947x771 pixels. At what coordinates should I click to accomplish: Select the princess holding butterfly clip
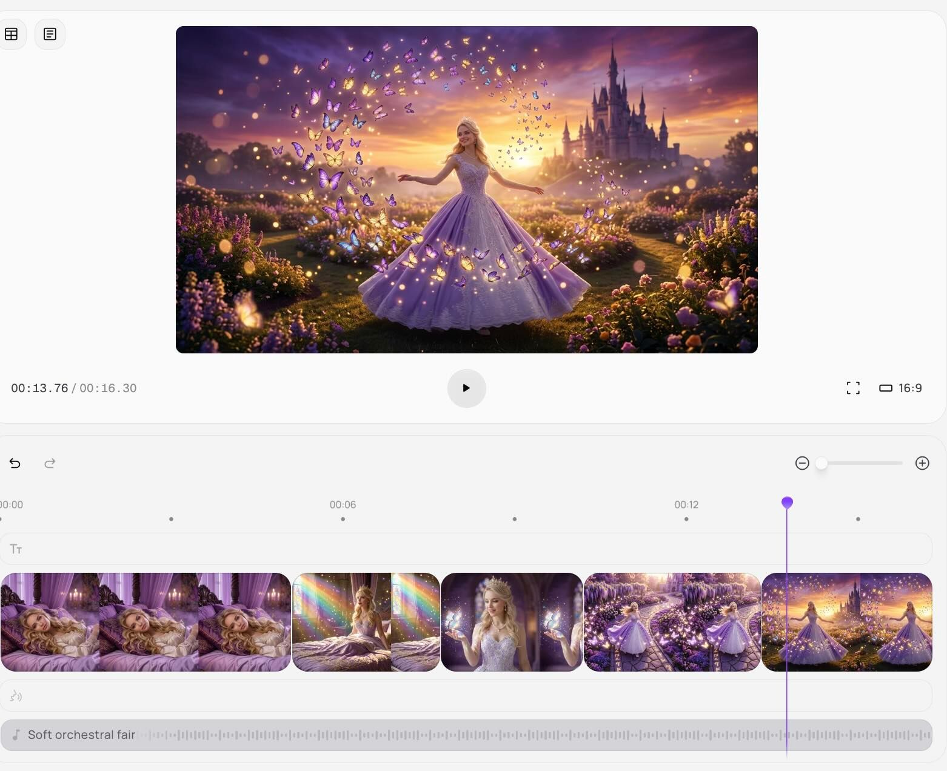click(512, 622)
